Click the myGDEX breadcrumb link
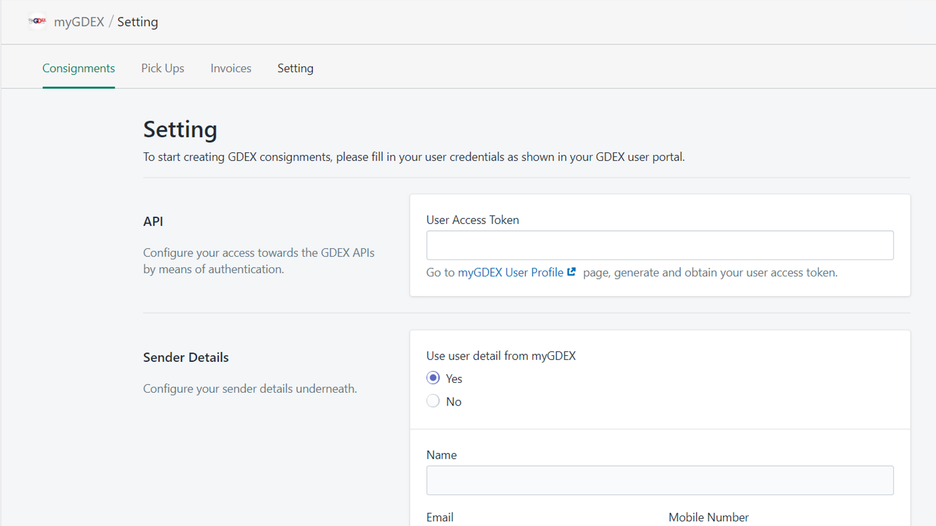Screen dimensions: 936x526 (x=79, y=22)
